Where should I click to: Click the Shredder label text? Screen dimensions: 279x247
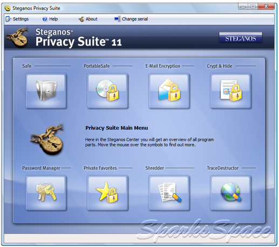(154, 168)
